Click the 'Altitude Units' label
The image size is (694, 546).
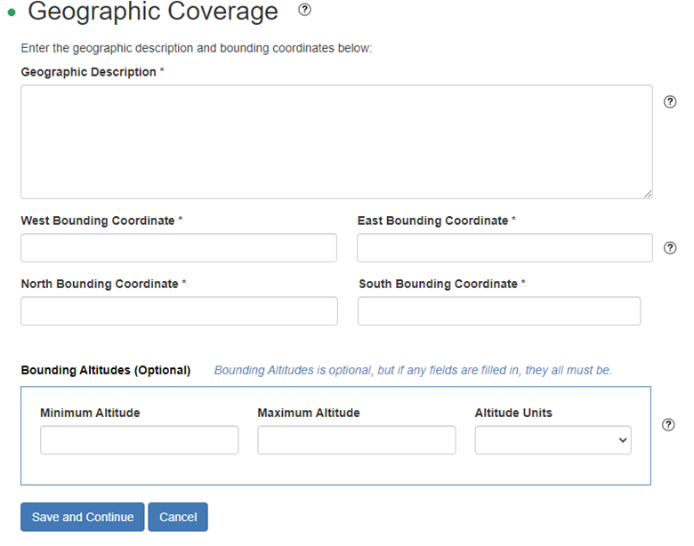(514, 413)
